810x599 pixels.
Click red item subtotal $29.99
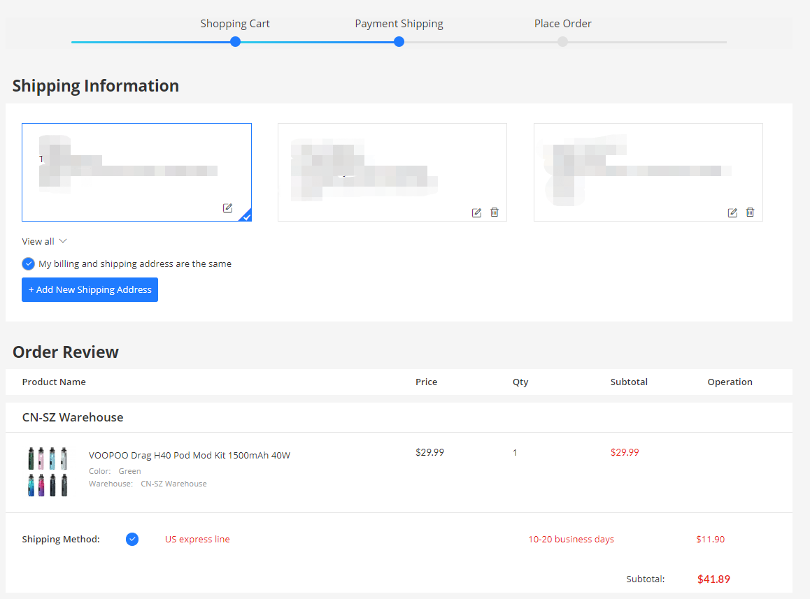click(625, 452)
